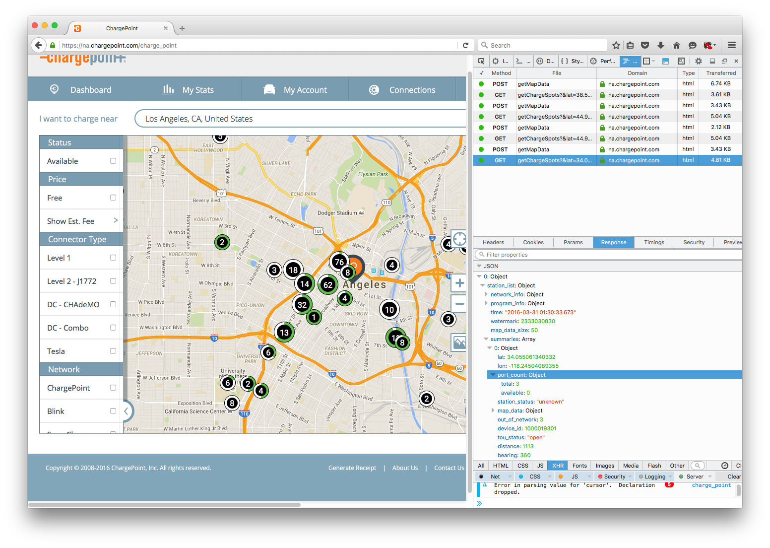Collapse the station_list object node
This screenshot has height=548, width=770.
point(483,285)
